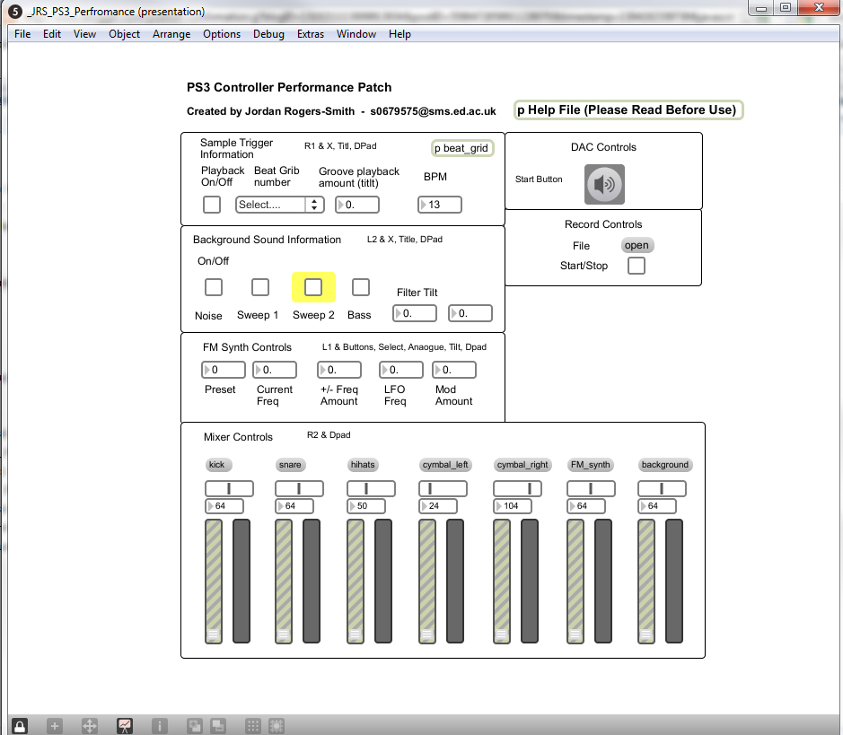
Task: Click the cymbal_right value box showing 104
Action: pyautogui.click(x=513, y=505)
